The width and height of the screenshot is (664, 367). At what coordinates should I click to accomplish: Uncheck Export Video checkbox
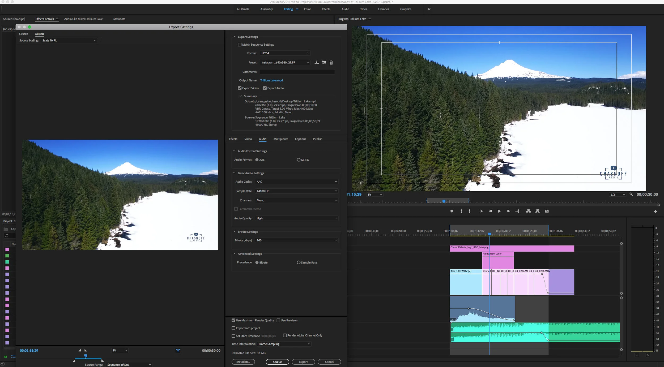[x=240, y=88]
